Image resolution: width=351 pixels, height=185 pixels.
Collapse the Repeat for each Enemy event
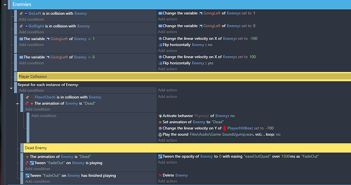pos(11,88)
